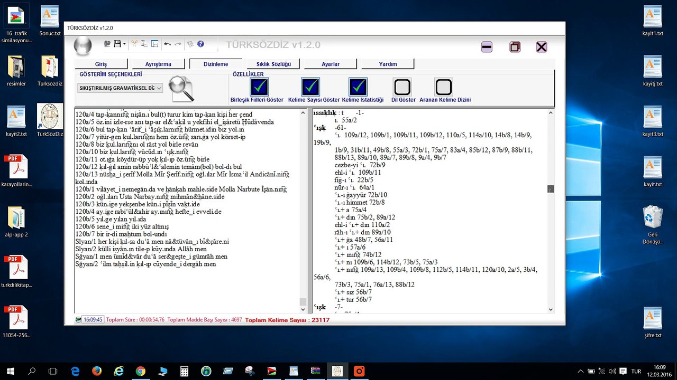The width and height of the screenshot is (677, 380).
Task: Select the karayollarin PDF desktop icon
Action: pos(16,172)
